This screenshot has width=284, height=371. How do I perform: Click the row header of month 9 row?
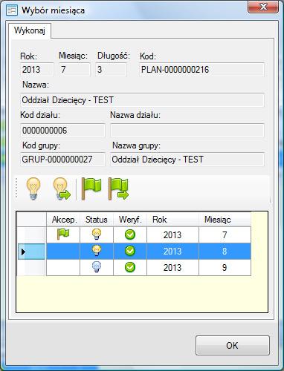tap(31, 268)
